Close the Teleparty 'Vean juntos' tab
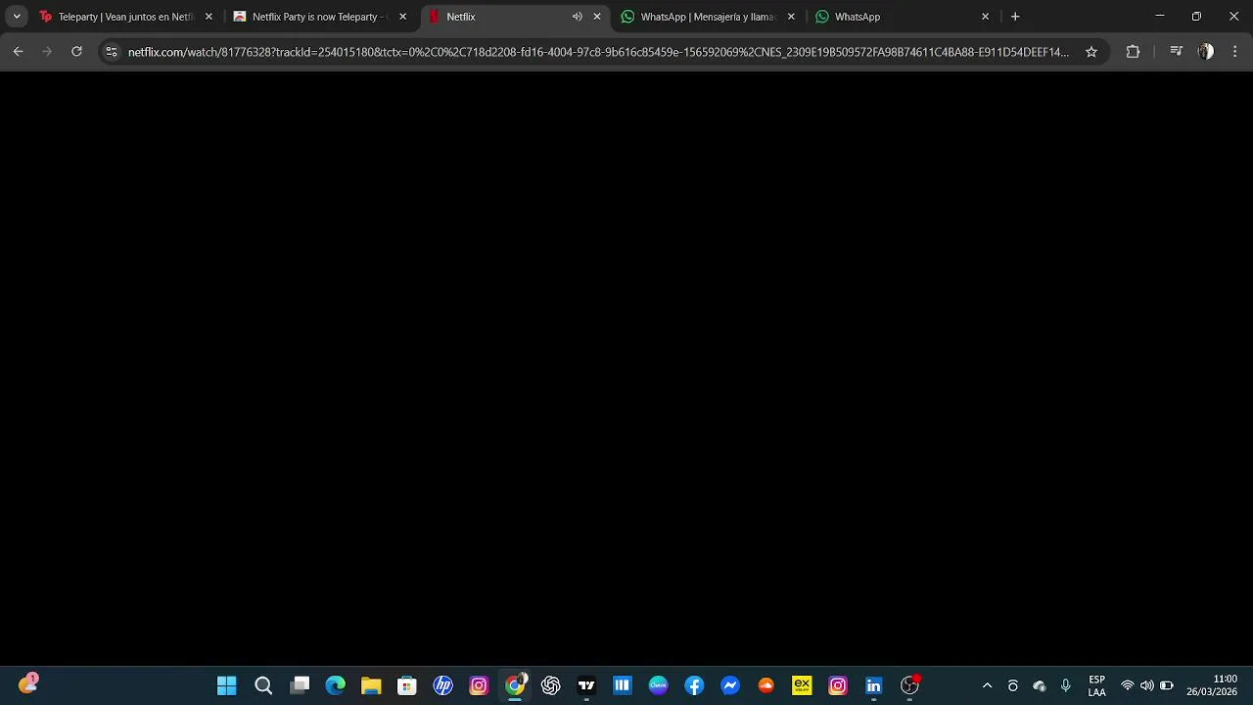This screenshot has height=705, width=1253. pyautogui.click(x=209, y=17)
